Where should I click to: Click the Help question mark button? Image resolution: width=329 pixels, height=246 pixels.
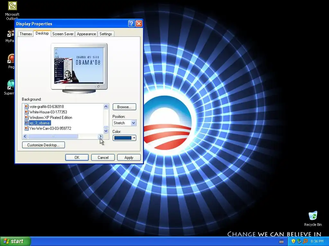131,23
